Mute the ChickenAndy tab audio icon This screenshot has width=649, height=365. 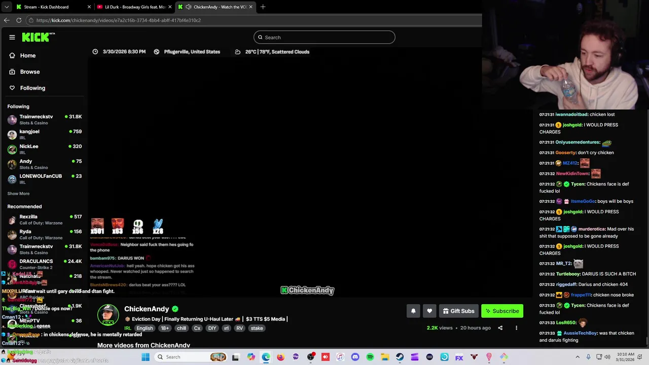[x=189, y=7]
